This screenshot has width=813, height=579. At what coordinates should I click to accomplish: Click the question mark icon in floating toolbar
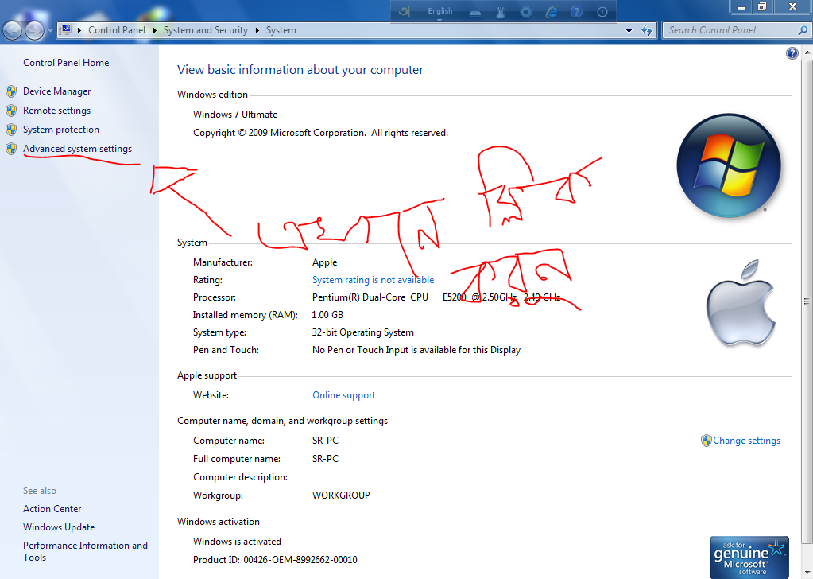coord(576,12)
